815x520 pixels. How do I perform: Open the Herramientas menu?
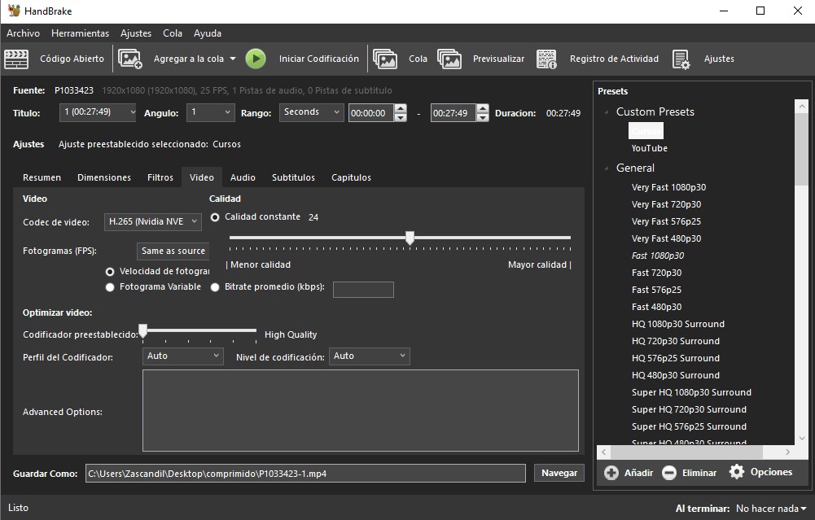click(80, 33)
